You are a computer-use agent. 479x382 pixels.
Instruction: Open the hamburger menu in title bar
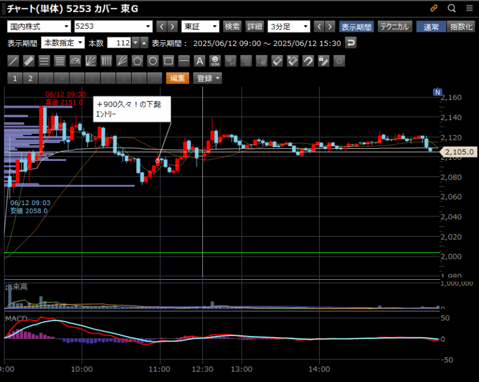coord(469,8)
